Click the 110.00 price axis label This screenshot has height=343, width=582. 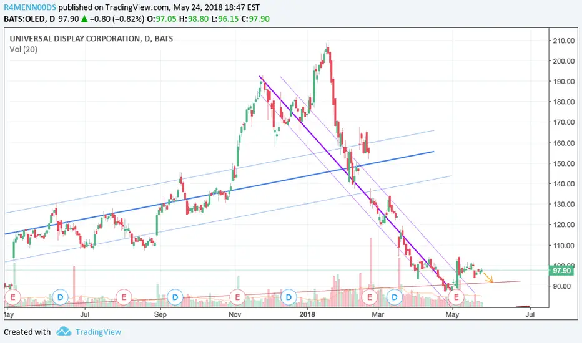click(564, 246)
